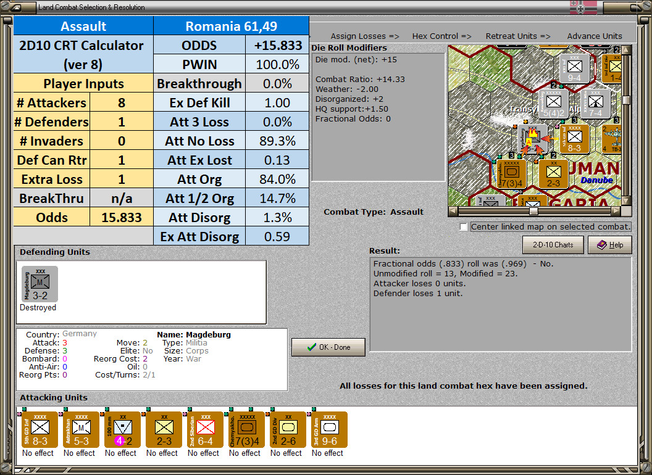Select the 3rd GD Arm 9-6 unit
The width and height of the screenshot is (652, 475).
coord(327,429)
